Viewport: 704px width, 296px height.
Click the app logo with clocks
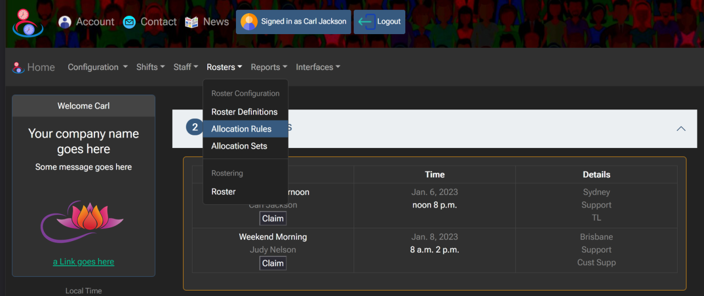[x=28, y=23]
